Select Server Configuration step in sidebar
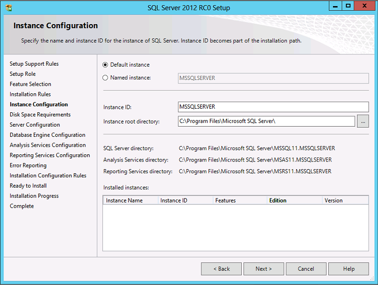The image size is (378, 285). [35, 125]
